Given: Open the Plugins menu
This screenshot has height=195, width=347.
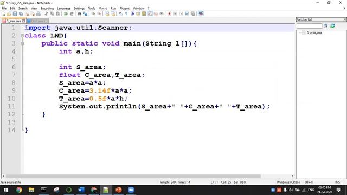Looking at the screenshot, I should click(x=124, y=9).
